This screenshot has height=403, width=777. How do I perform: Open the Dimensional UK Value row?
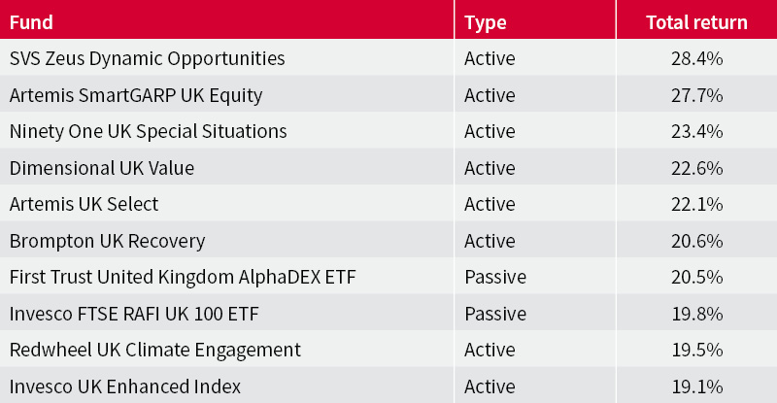(x=102, y=168)
